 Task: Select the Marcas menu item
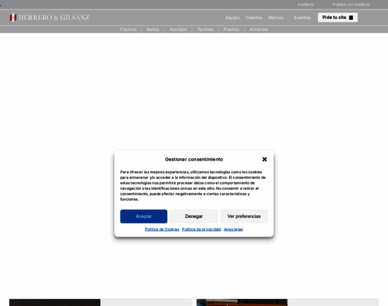(276, 17)
